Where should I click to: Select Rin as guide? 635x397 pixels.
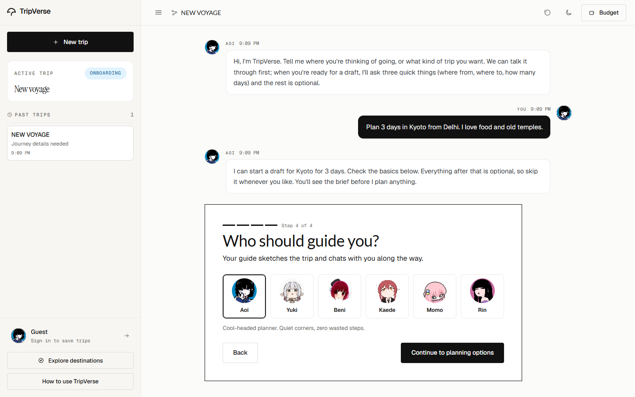point(482,296)
